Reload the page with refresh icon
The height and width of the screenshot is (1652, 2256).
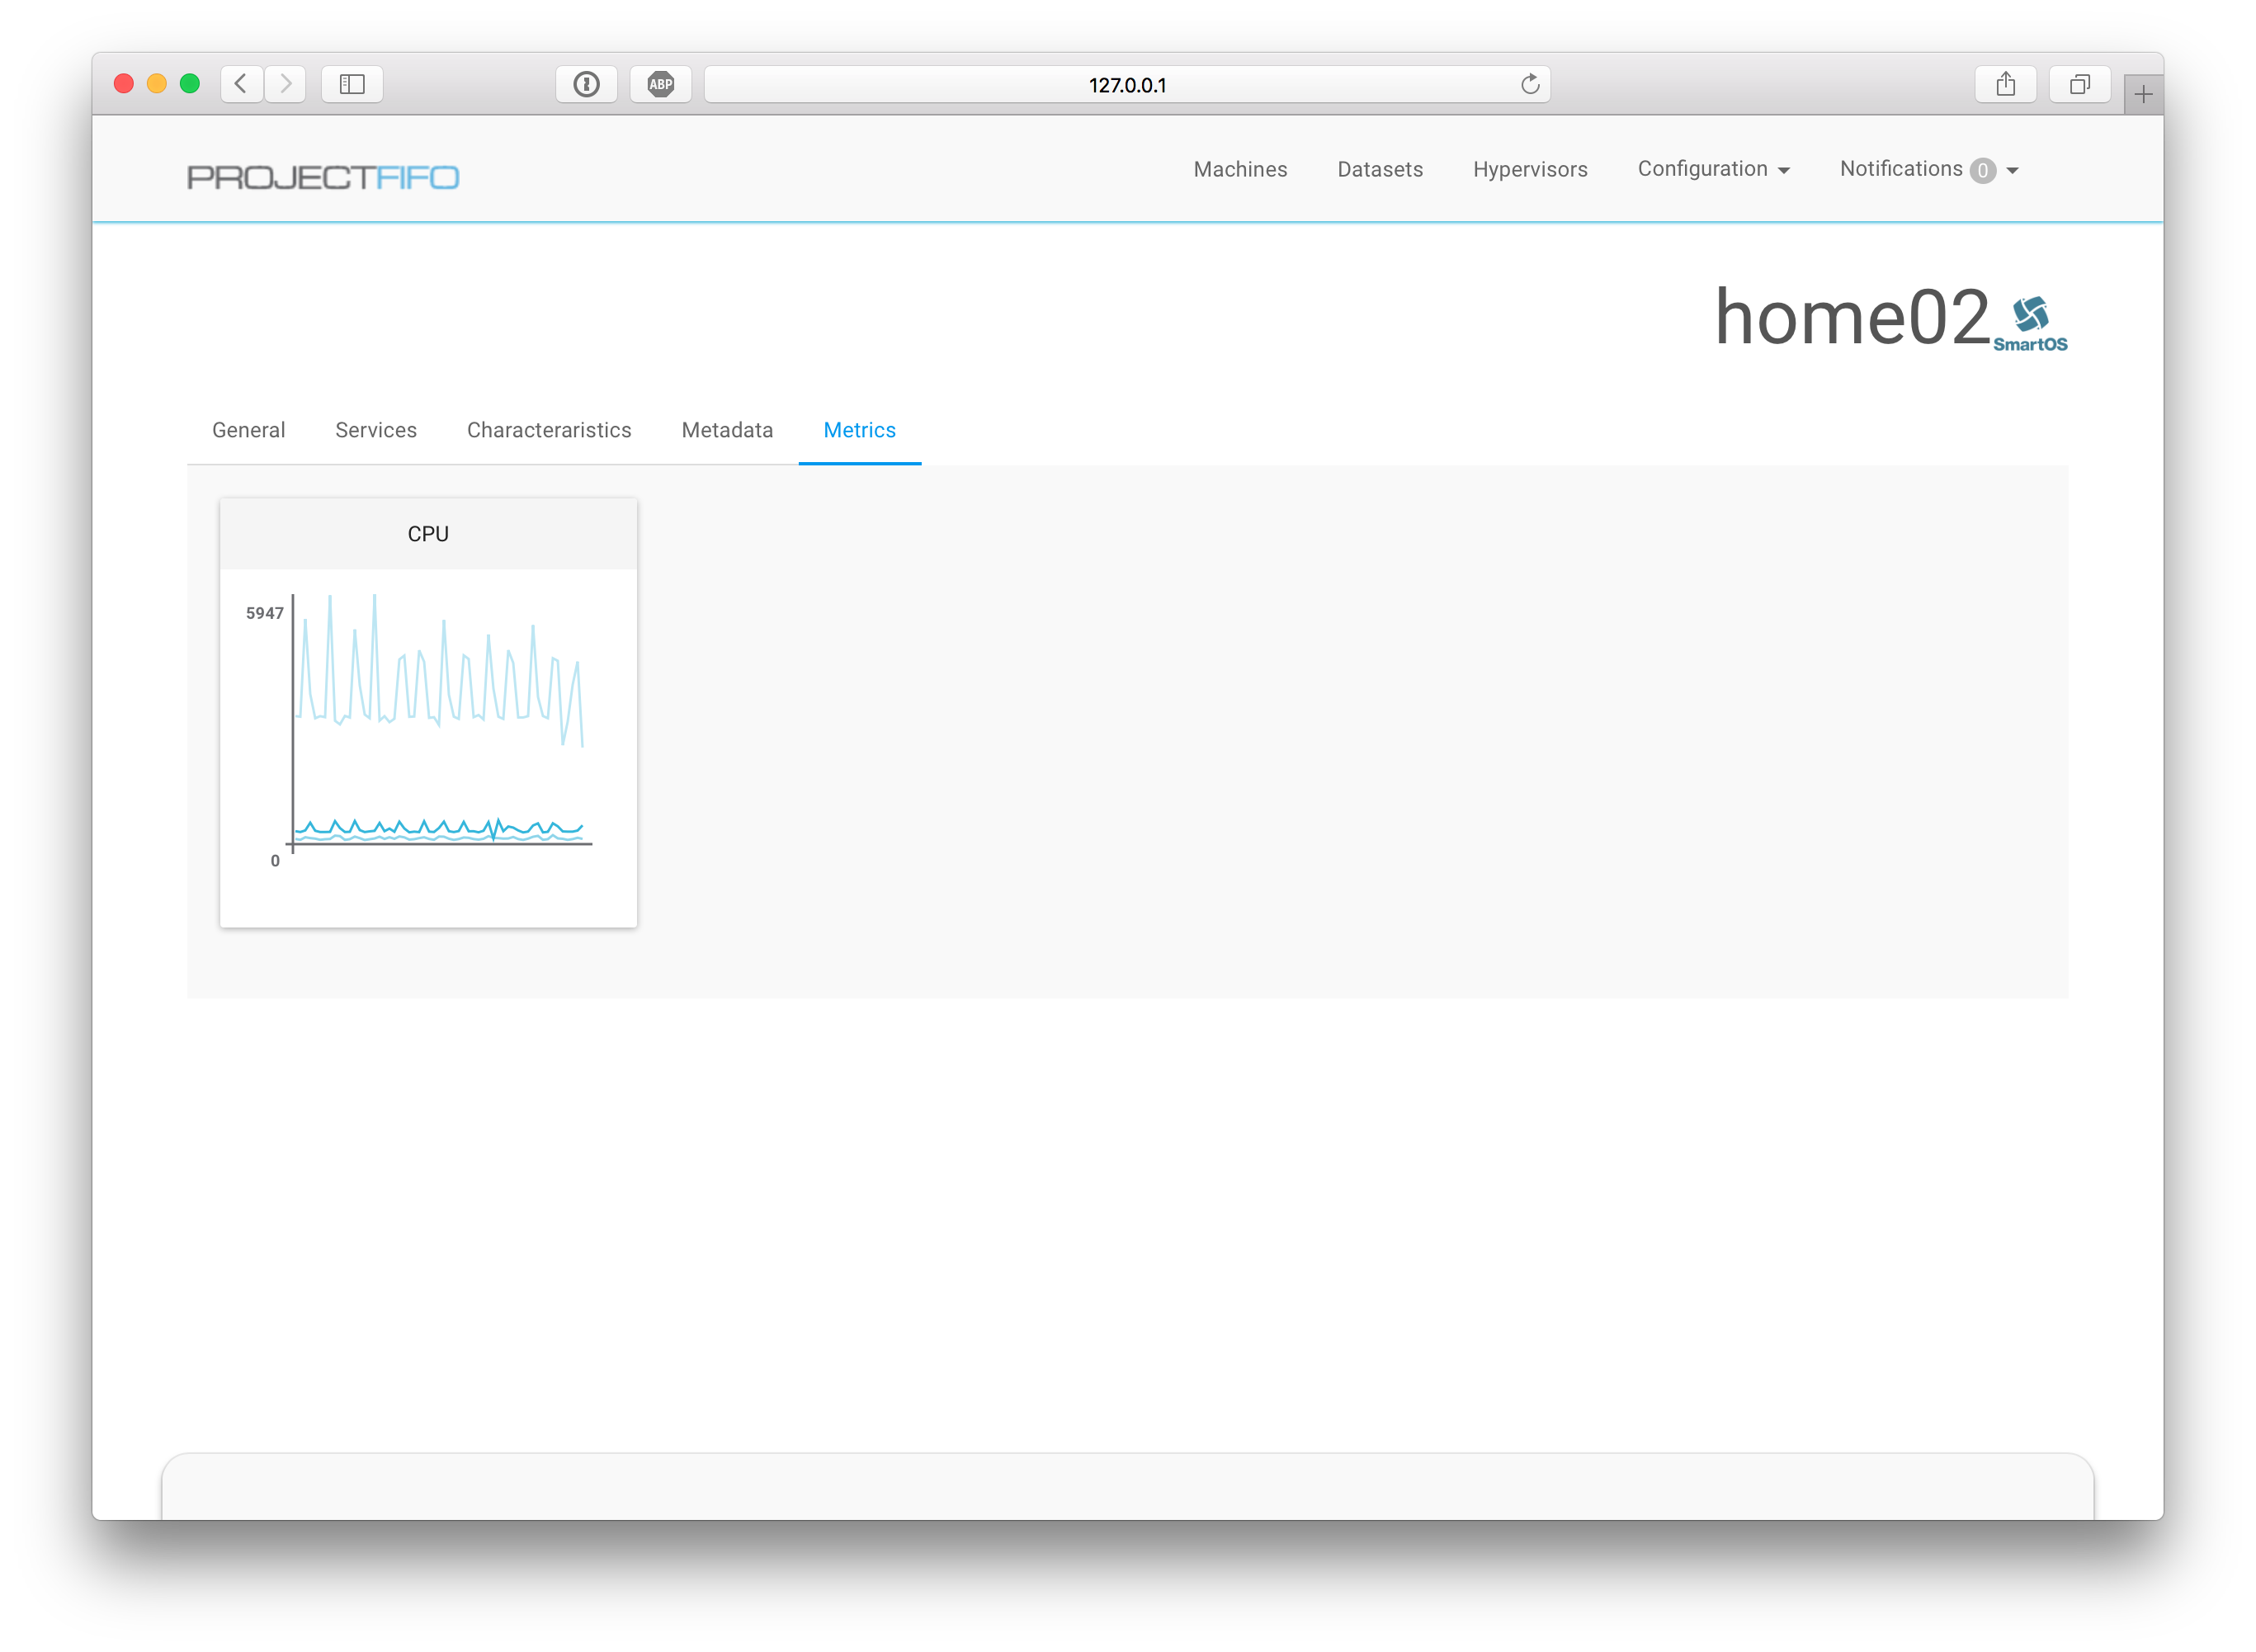click(x=1529, y=84)
